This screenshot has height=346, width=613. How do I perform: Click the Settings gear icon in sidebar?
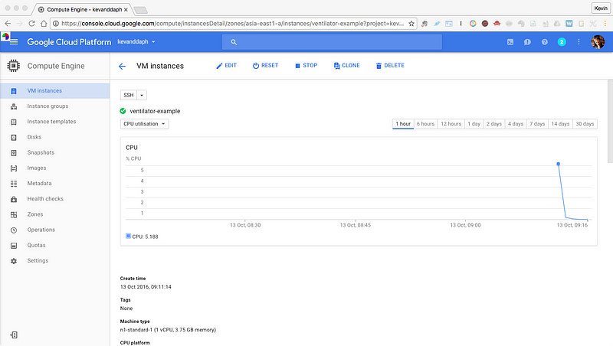(14, 261)
